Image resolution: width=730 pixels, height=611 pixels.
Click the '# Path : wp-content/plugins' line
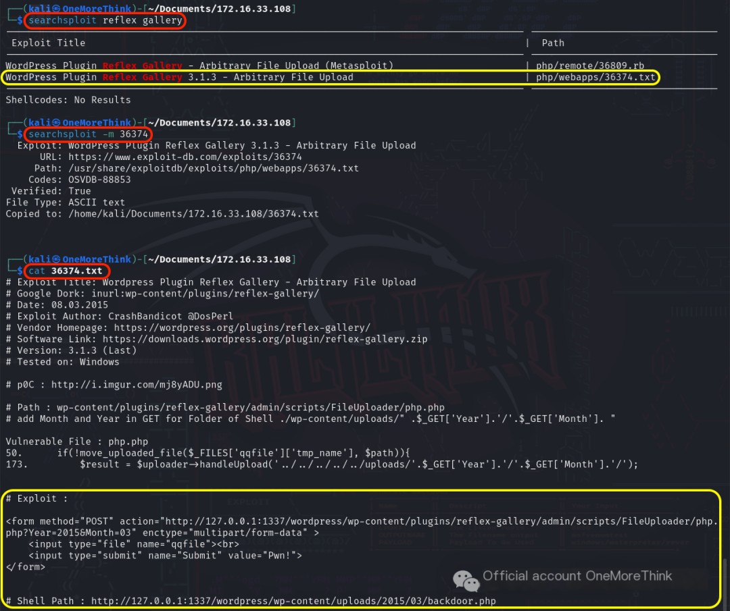pyautogui.click(x=225, y=407)
